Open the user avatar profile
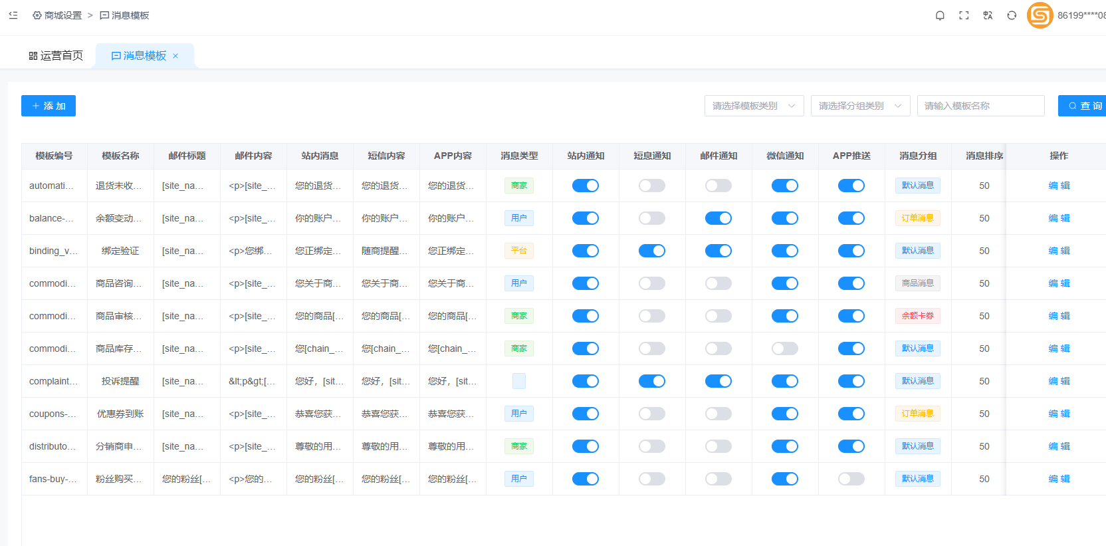Image resolution: width=1106 pixels, height=546 pixels. tap(1040, 15)
